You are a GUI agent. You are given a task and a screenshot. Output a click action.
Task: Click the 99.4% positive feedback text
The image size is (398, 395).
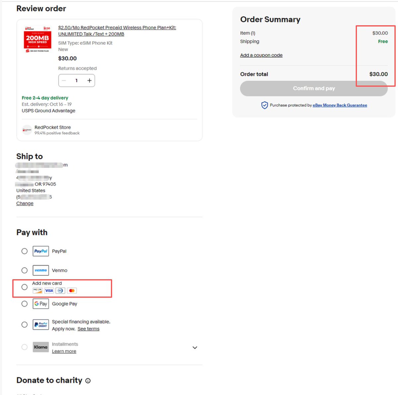coord(57,133)
